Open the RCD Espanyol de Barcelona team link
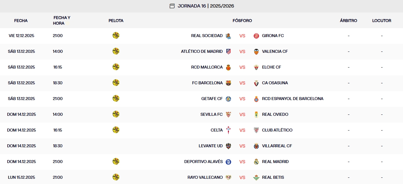This screenshot has height=184, width=403. coord(292,99)
